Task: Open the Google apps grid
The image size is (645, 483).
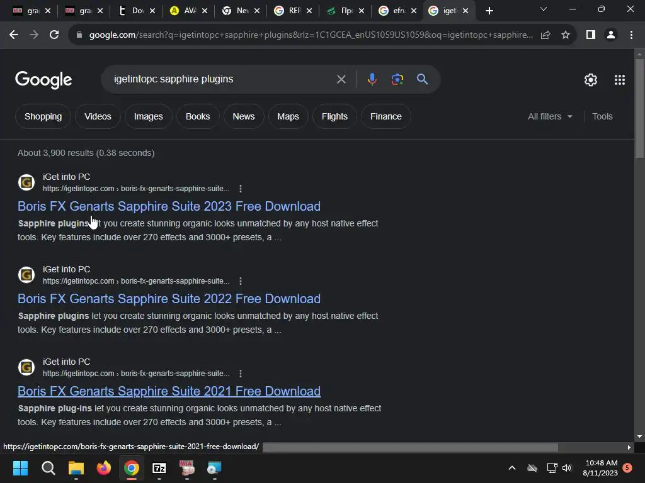Action: (620, 80)
